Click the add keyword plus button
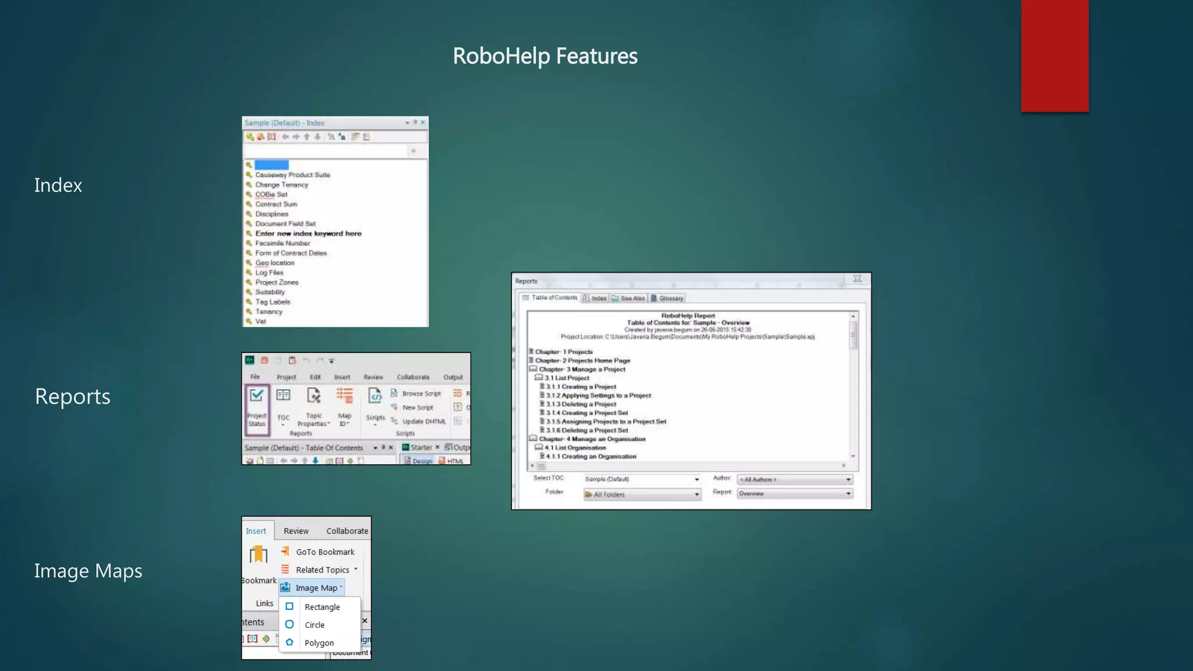Viewport: 1193px width, 671px height. click(x=414, y=151)
